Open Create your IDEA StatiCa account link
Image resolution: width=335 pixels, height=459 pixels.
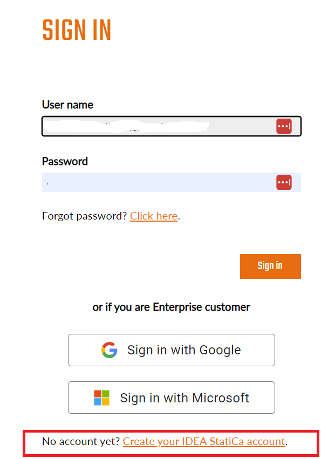click(x=204, y=442)
